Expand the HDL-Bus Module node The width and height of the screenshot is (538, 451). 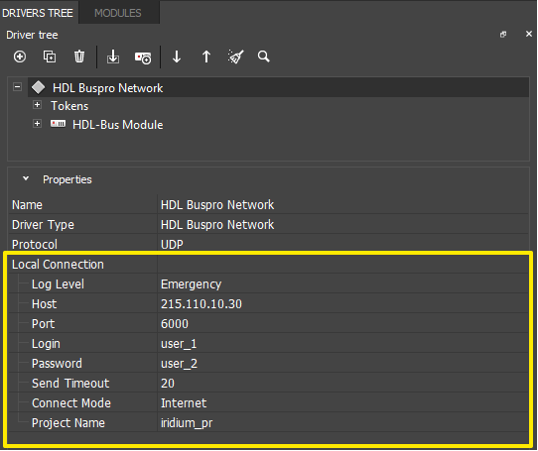[x=37, y=123]
